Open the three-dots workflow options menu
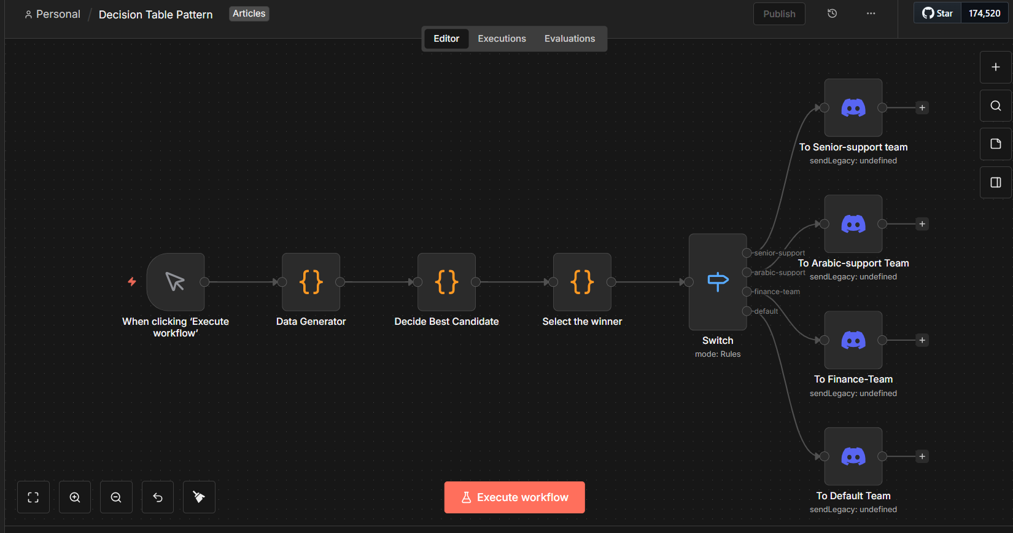1013x533 pixels. point(871,14)
